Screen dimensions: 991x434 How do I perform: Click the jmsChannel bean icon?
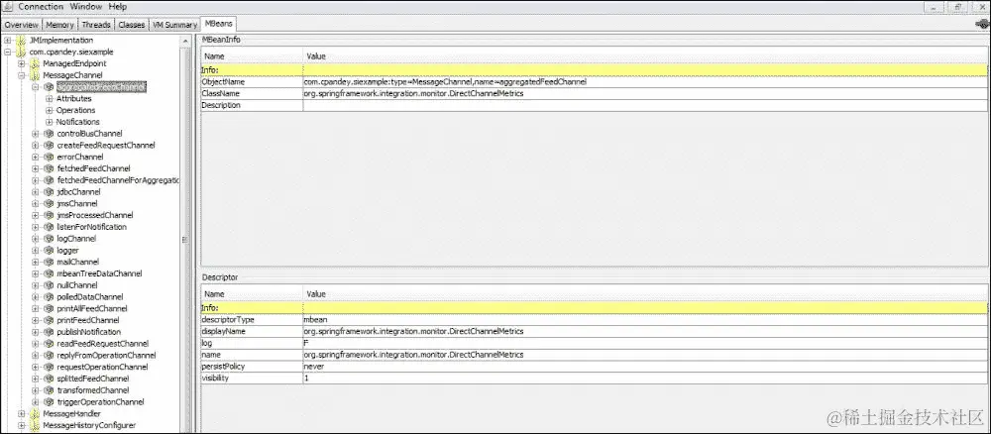[x=49, y=203]
